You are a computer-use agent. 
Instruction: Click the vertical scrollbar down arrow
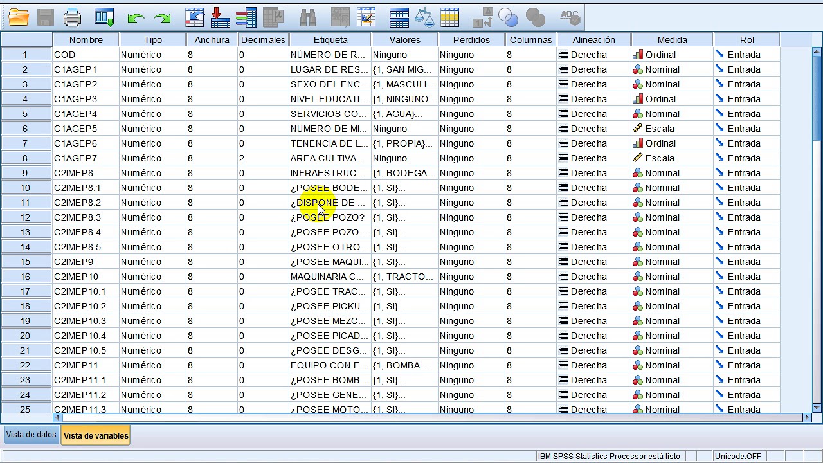pos(817,408)
